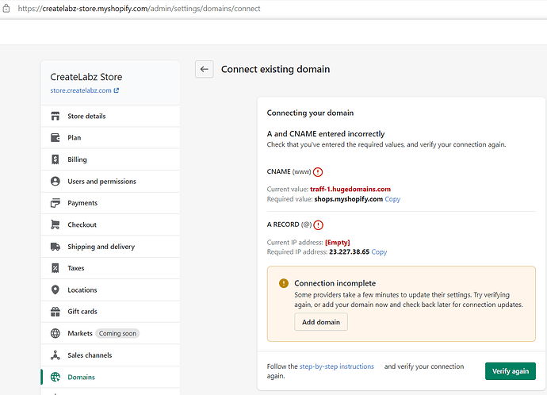This screenshot has width=547, height=395.
Task: Click the Store details storefront icon
Action: (55, 116)
